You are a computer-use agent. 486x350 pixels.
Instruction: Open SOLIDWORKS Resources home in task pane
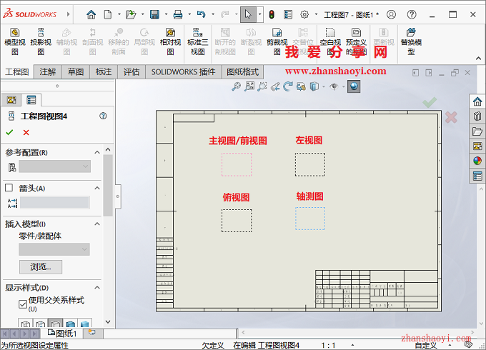click(477, 101)
